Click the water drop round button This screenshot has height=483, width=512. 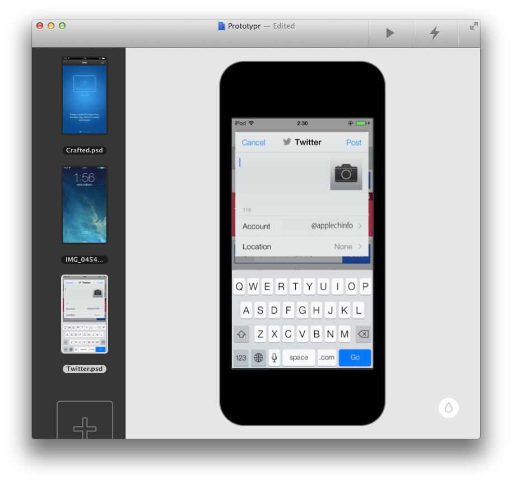pyautogui.click(x=449, y=407)
